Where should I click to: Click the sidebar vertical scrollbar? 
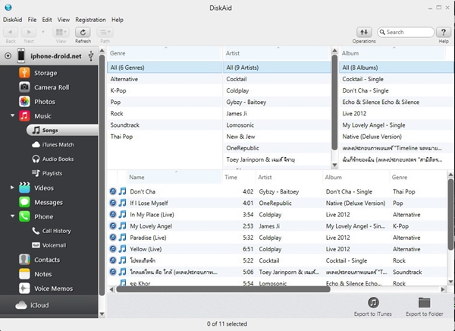click(x=102, y=175)
